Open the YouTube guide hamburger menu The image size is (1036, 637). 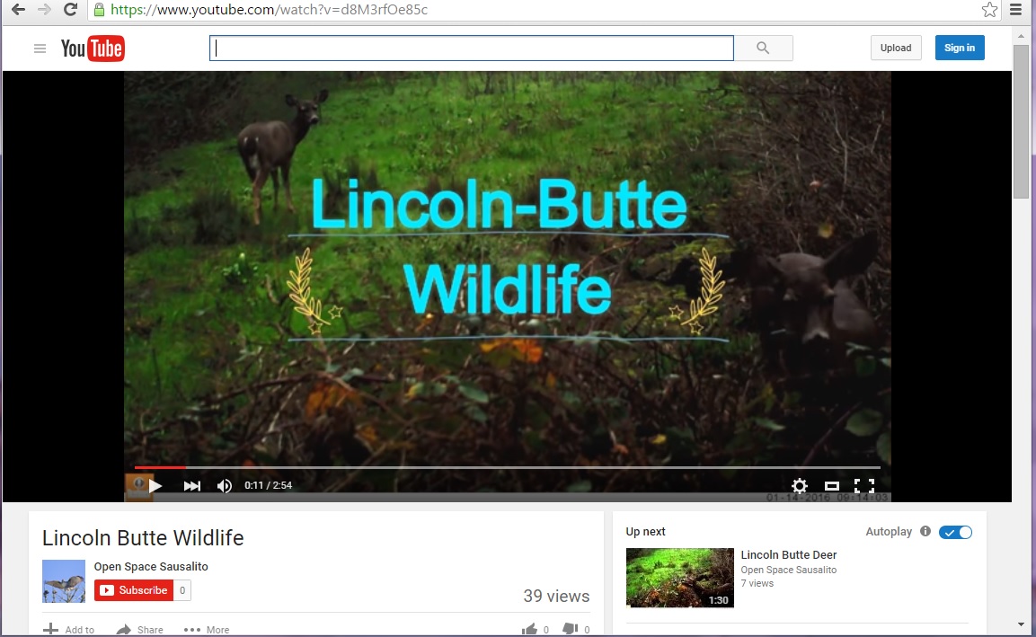(40, 49)
